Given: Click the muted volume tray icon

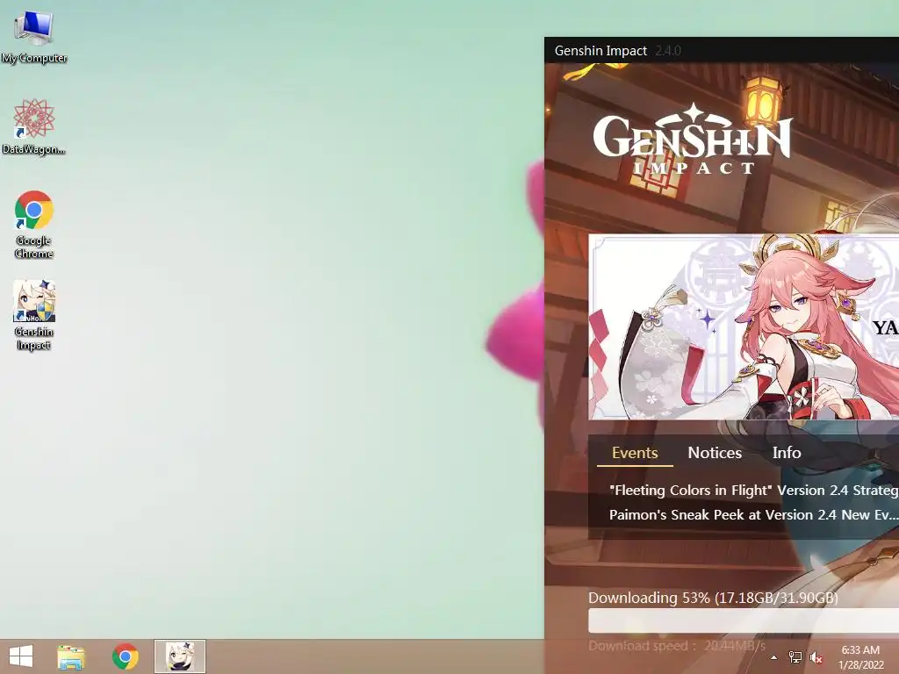Looking at the screenshot, I should pyautogui.click(x=816, y=657).
